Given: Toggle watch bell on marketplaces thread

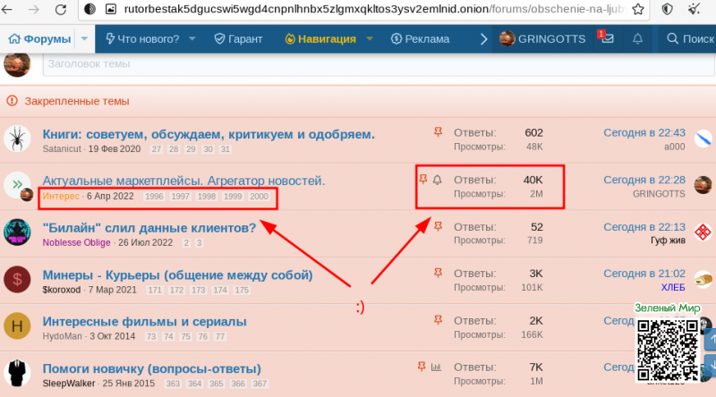Looking at the screenshot, I should pyautogui.click(x=438, y=180).
